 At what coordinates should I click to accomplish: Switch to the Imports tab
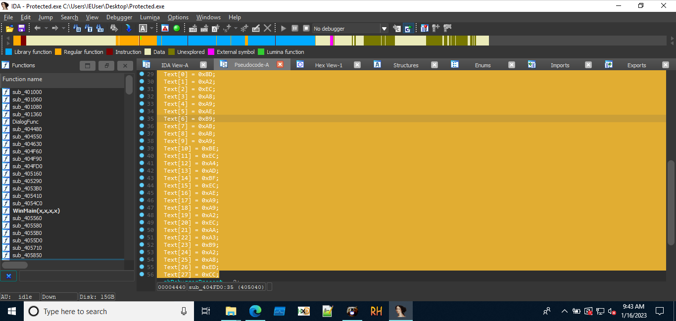(x=560, y=65)
